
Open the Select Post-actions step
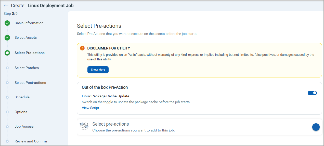(30, 83)
